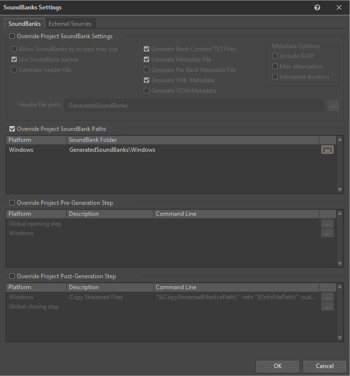Switch to the External Sources tab
Screen dimensions: 350x376
coord(70,24)
